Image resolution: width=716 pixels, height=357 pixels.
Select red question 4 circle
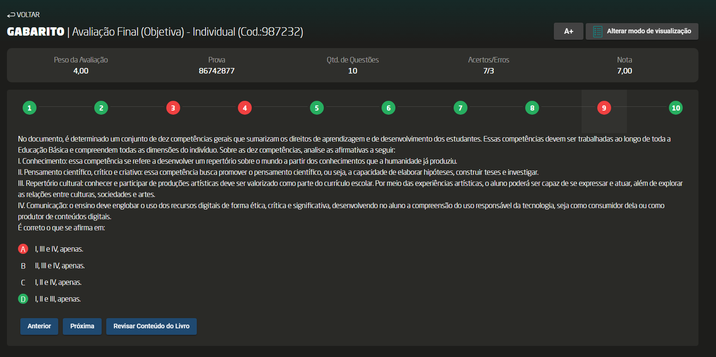pos(245,108)
